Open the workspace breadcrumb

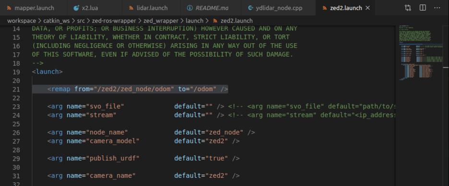coord(22,21)
